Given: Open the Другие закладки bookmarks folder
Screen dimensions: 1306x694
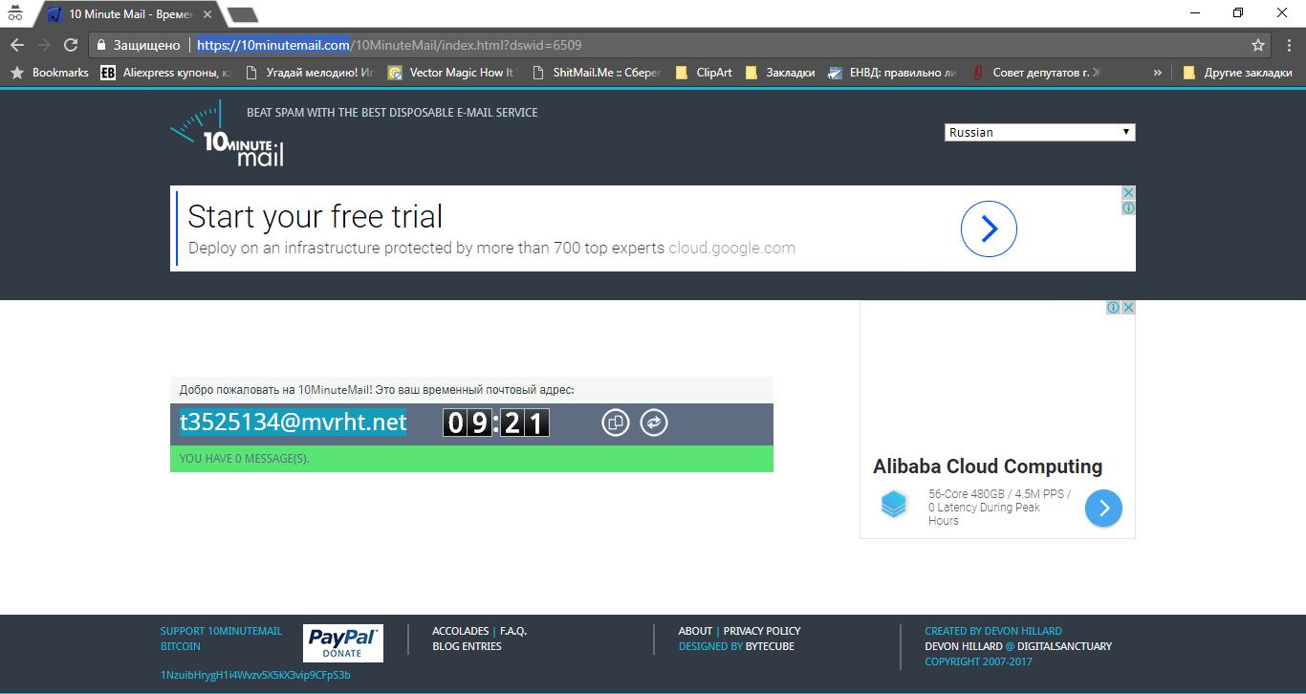Looking at the screenshot, I should tap(1237, 73).
